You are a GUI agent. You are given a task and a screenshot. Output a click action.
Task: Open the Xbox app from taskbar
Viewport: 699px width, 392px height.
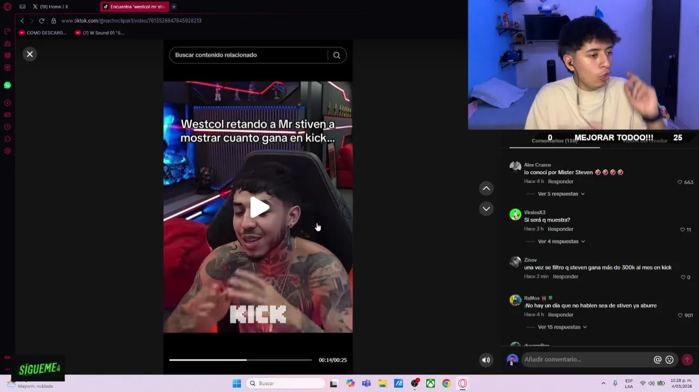(430, 383)
